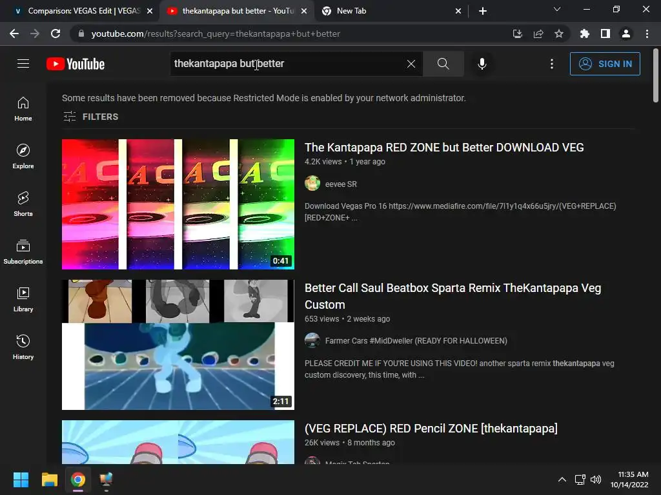This screenshot has width=661, height=495.
Task: Close the New Tab tab
Action: (458, 11)
